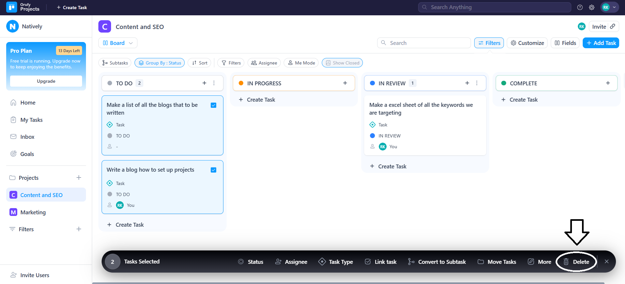Image resolution: width=625 pixels, height=284 pixels.
Task: Toggle Me Mode filter
Action: pyautogui.click(x=301, y=63)
